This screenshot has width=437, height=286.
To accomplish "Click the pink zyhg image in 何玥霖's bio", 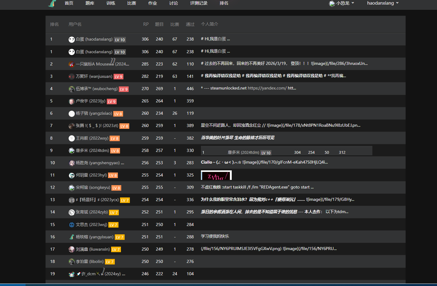I will pyautogui.click(x=216, y=175).
